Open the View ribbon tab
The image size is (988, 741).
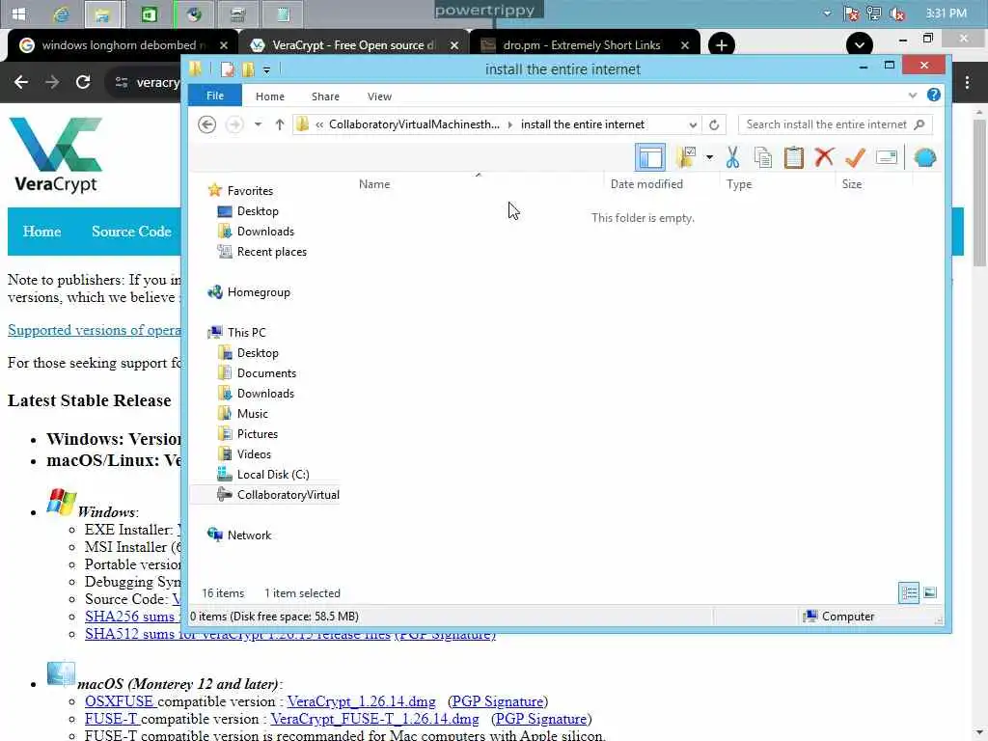coord(379,96)
